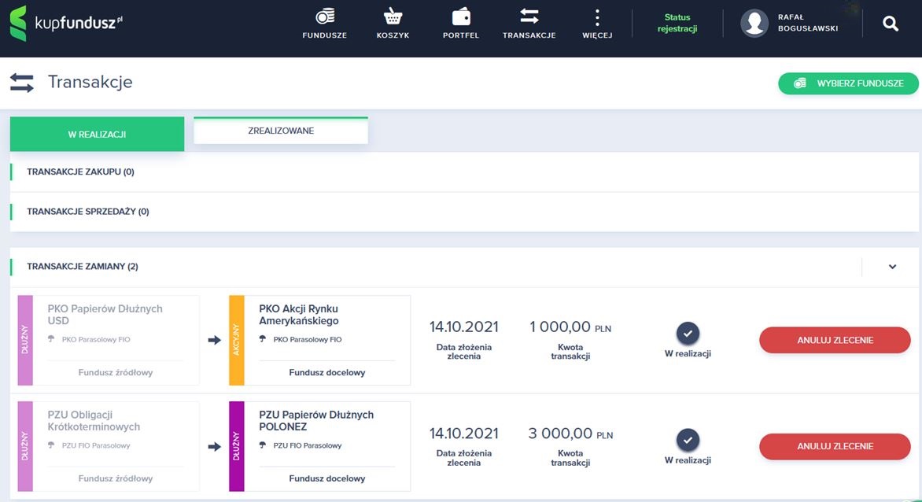Switch to the Zrealizowane tab
922x502 pixels.
281,131
